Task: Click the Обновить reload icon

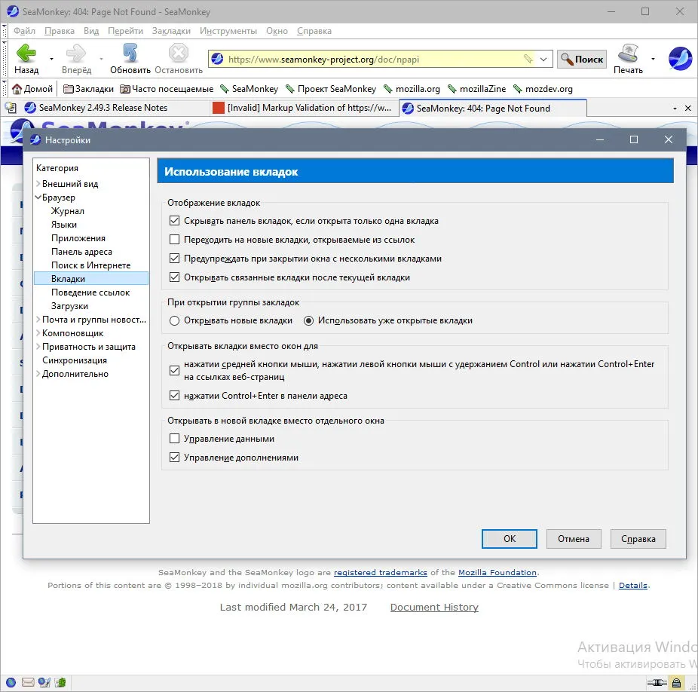Action: point(130,54)
